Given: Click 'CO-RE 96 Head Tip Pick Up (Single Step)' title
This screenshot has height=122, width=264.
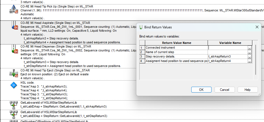Looking at the screenshot, I should (x=57, y=7).
